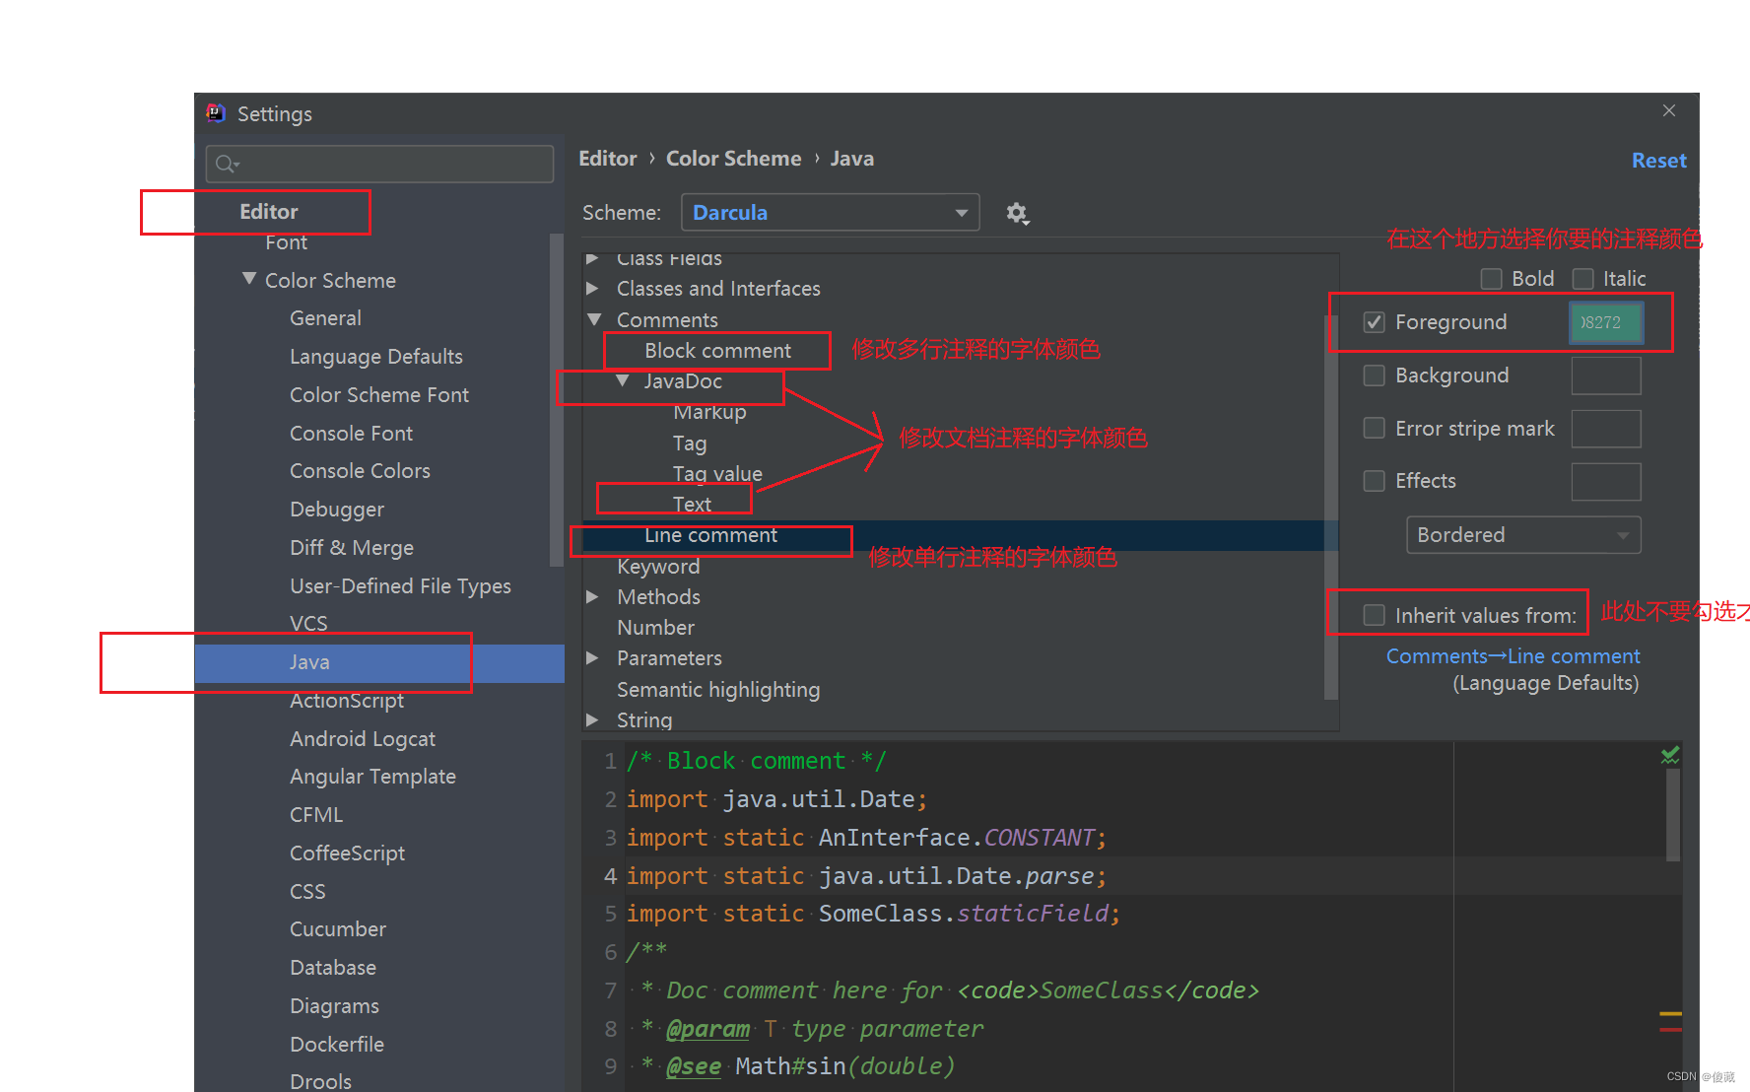Open ActionScript color page
The height and width of the screenshot is (1092, 1750).
point(347,701)
